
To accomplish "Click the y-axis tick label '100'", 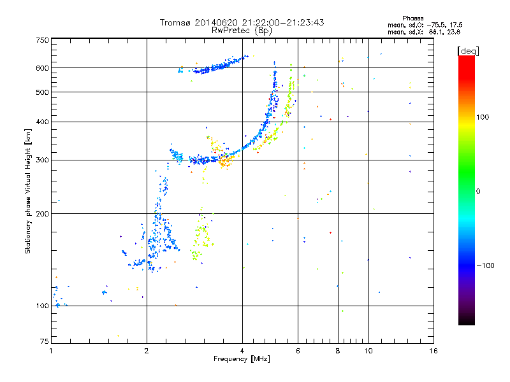I will [x=42, y=306].
